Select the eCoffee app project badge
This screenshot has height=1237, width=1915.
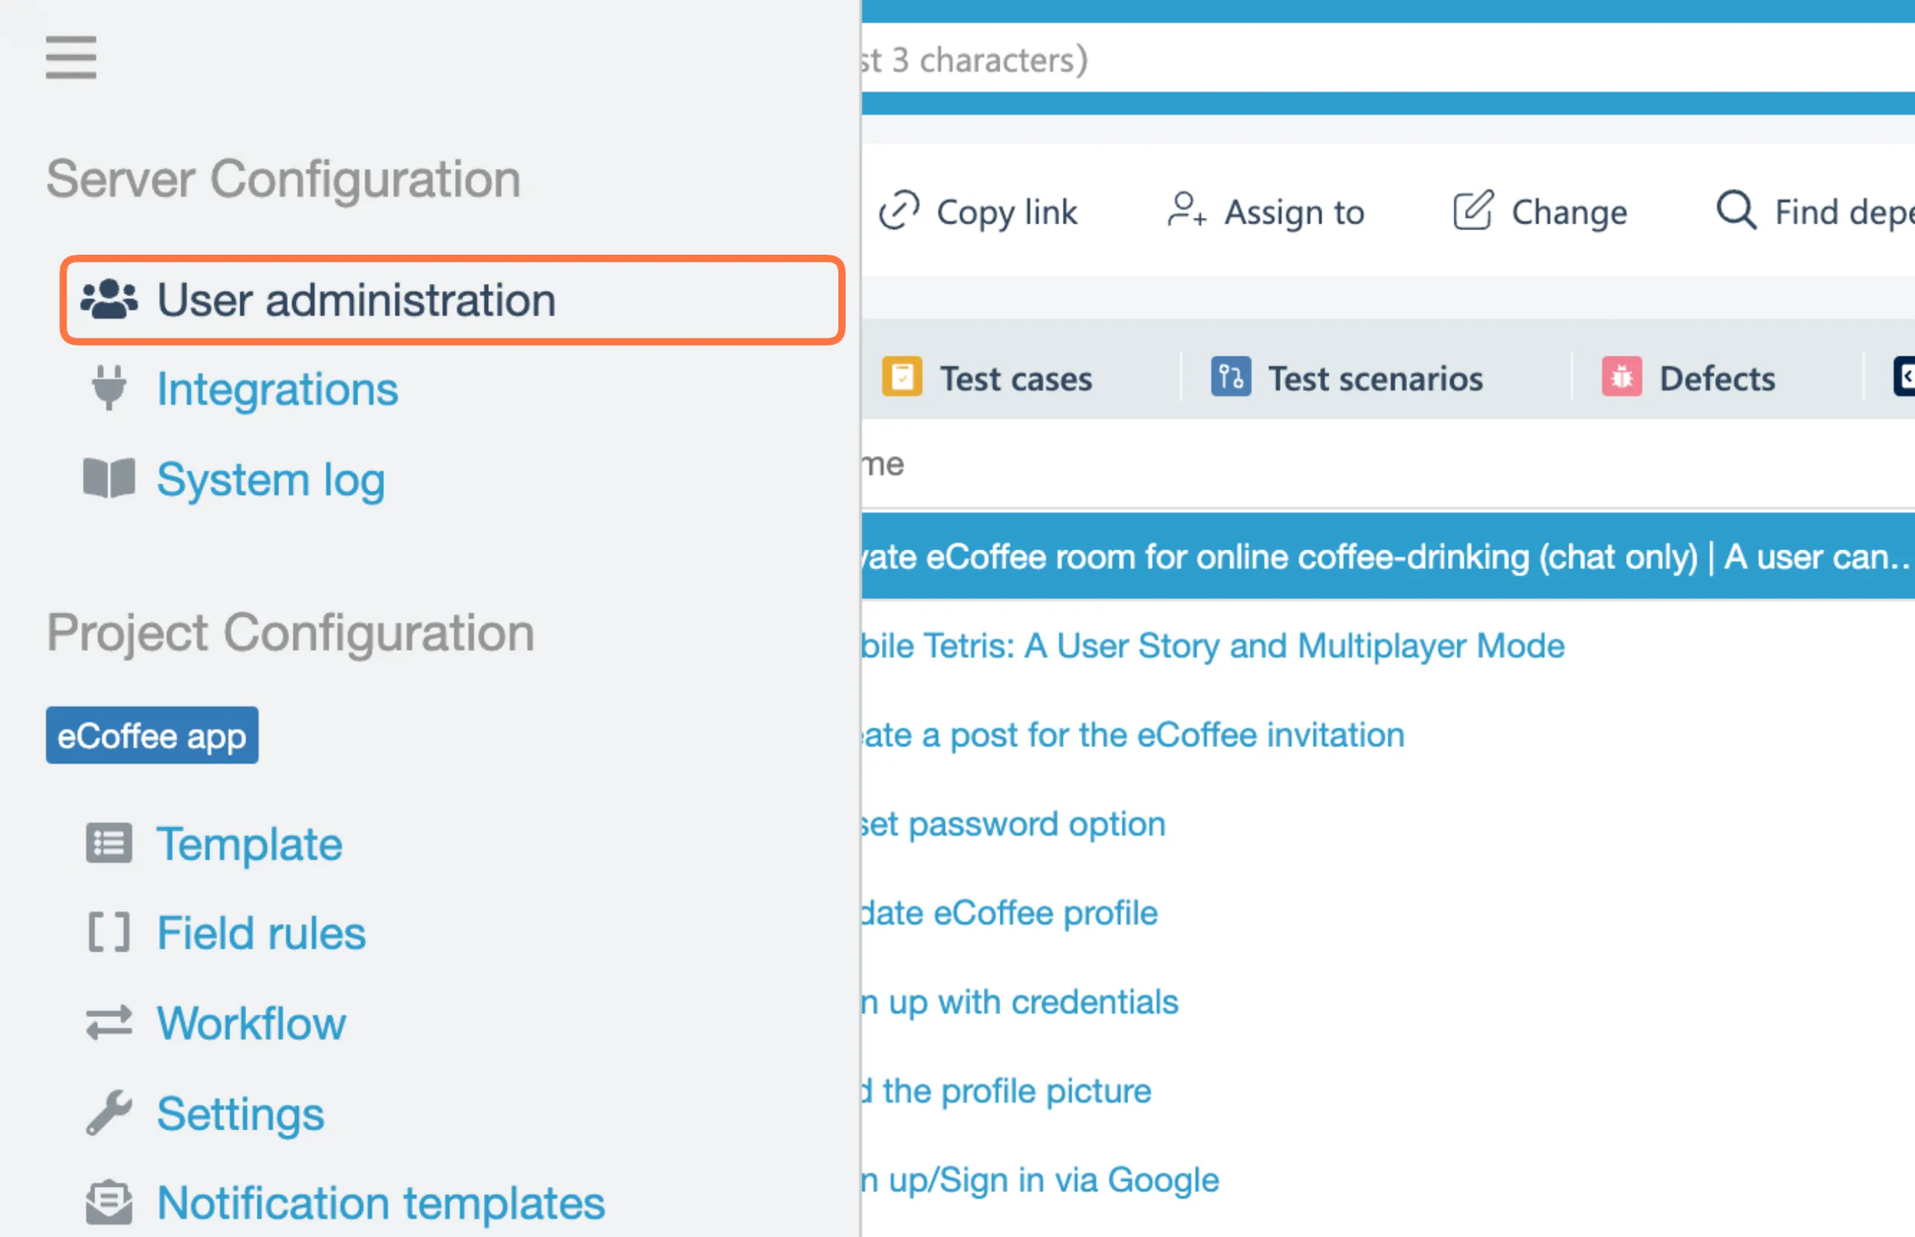tap(152, 735)
